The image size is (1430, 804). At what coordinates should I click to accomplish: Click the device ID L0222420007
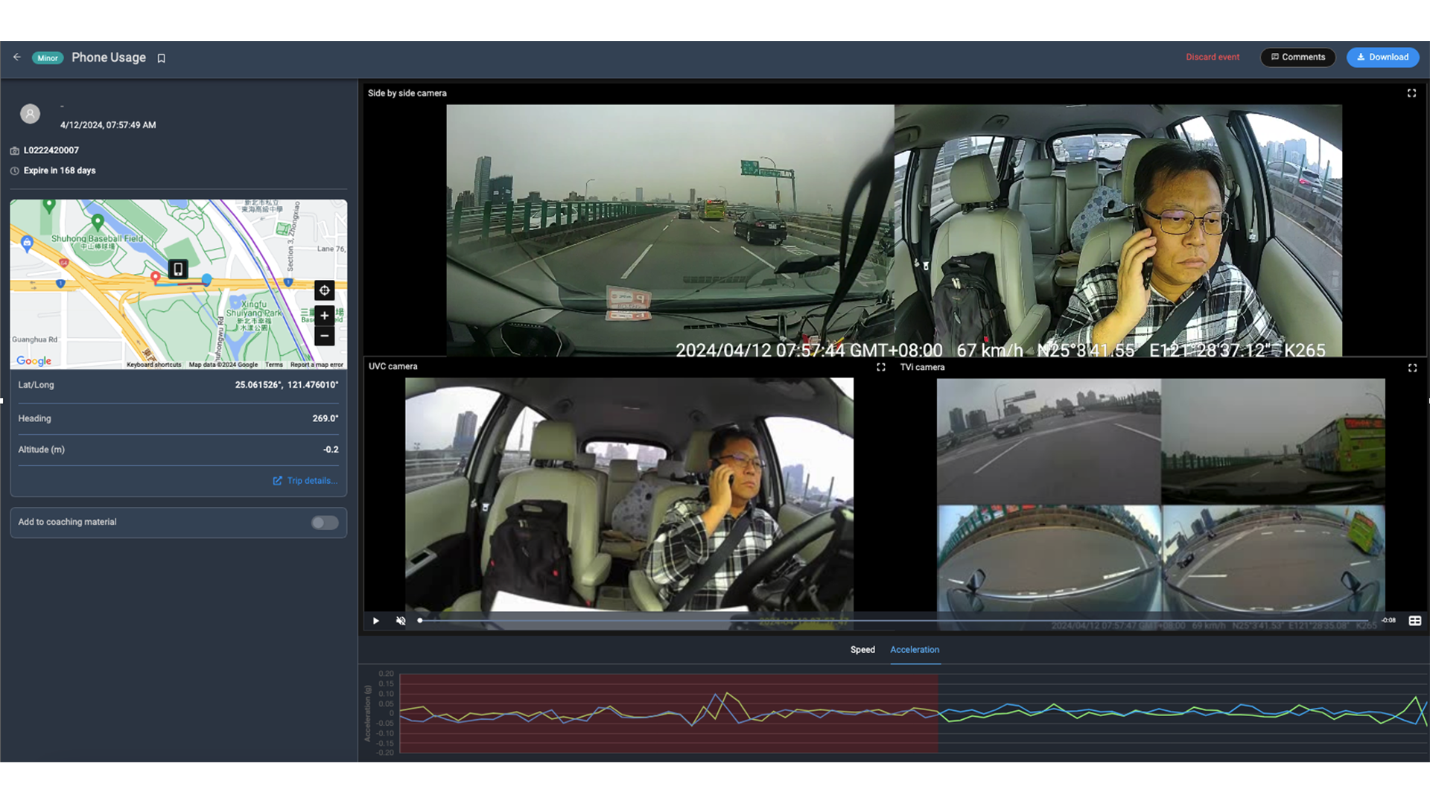pos(51,150)
